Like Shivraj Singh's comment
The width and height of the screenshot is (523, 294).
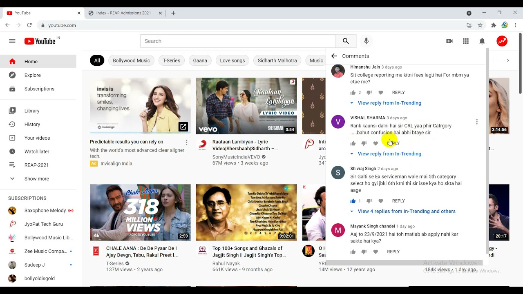353,201
